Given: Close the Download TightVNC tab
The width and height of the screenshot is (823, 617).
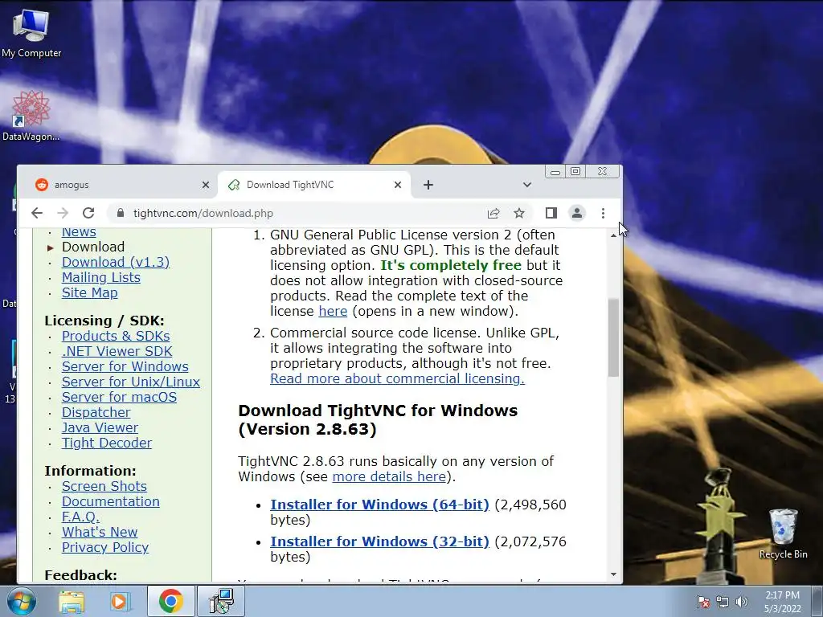Looking at the screenshot, I should click(398, 185).
